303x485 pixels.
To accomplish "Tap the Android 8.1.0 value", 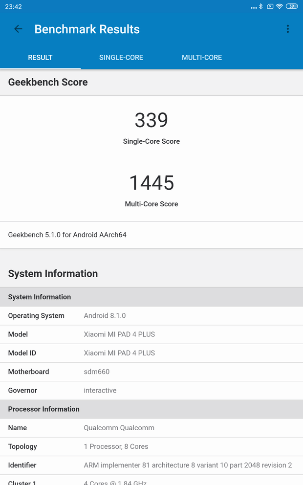I will pyautogui.click(x=105, y=316).
